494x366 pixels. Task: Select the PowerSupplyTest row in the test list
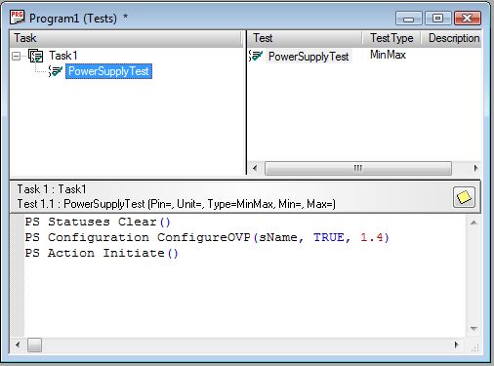click(309, 57)
